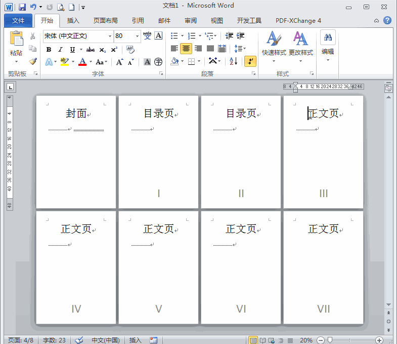Click 页面: 4/8 in status bar
Viewport: 397px width, 344px height.
click(21, 340)
